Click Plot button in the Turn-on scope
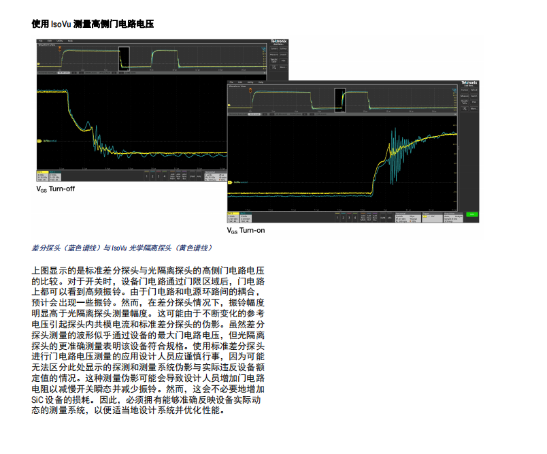This screenshot has height=454, width=547. pyautogui.click(x=474, y=102)
